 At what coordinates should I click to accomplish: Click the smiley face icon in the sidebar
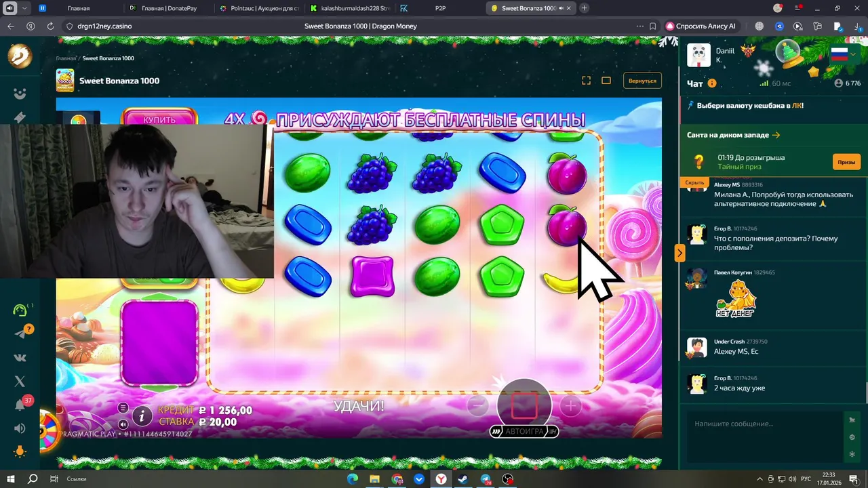click(20, 94)
